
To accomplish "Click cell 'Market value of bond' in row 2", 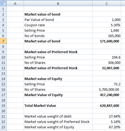I will pos(58,14).
